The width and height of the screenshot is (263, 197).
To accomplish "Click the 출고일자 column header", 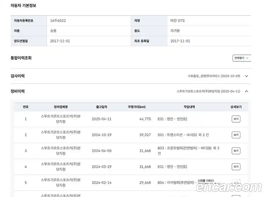I will [101, 107].
